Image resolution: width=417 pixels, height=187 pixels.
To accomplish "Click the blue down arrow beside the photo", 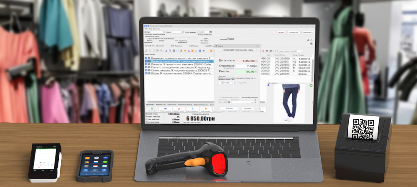I will (268, 86).
